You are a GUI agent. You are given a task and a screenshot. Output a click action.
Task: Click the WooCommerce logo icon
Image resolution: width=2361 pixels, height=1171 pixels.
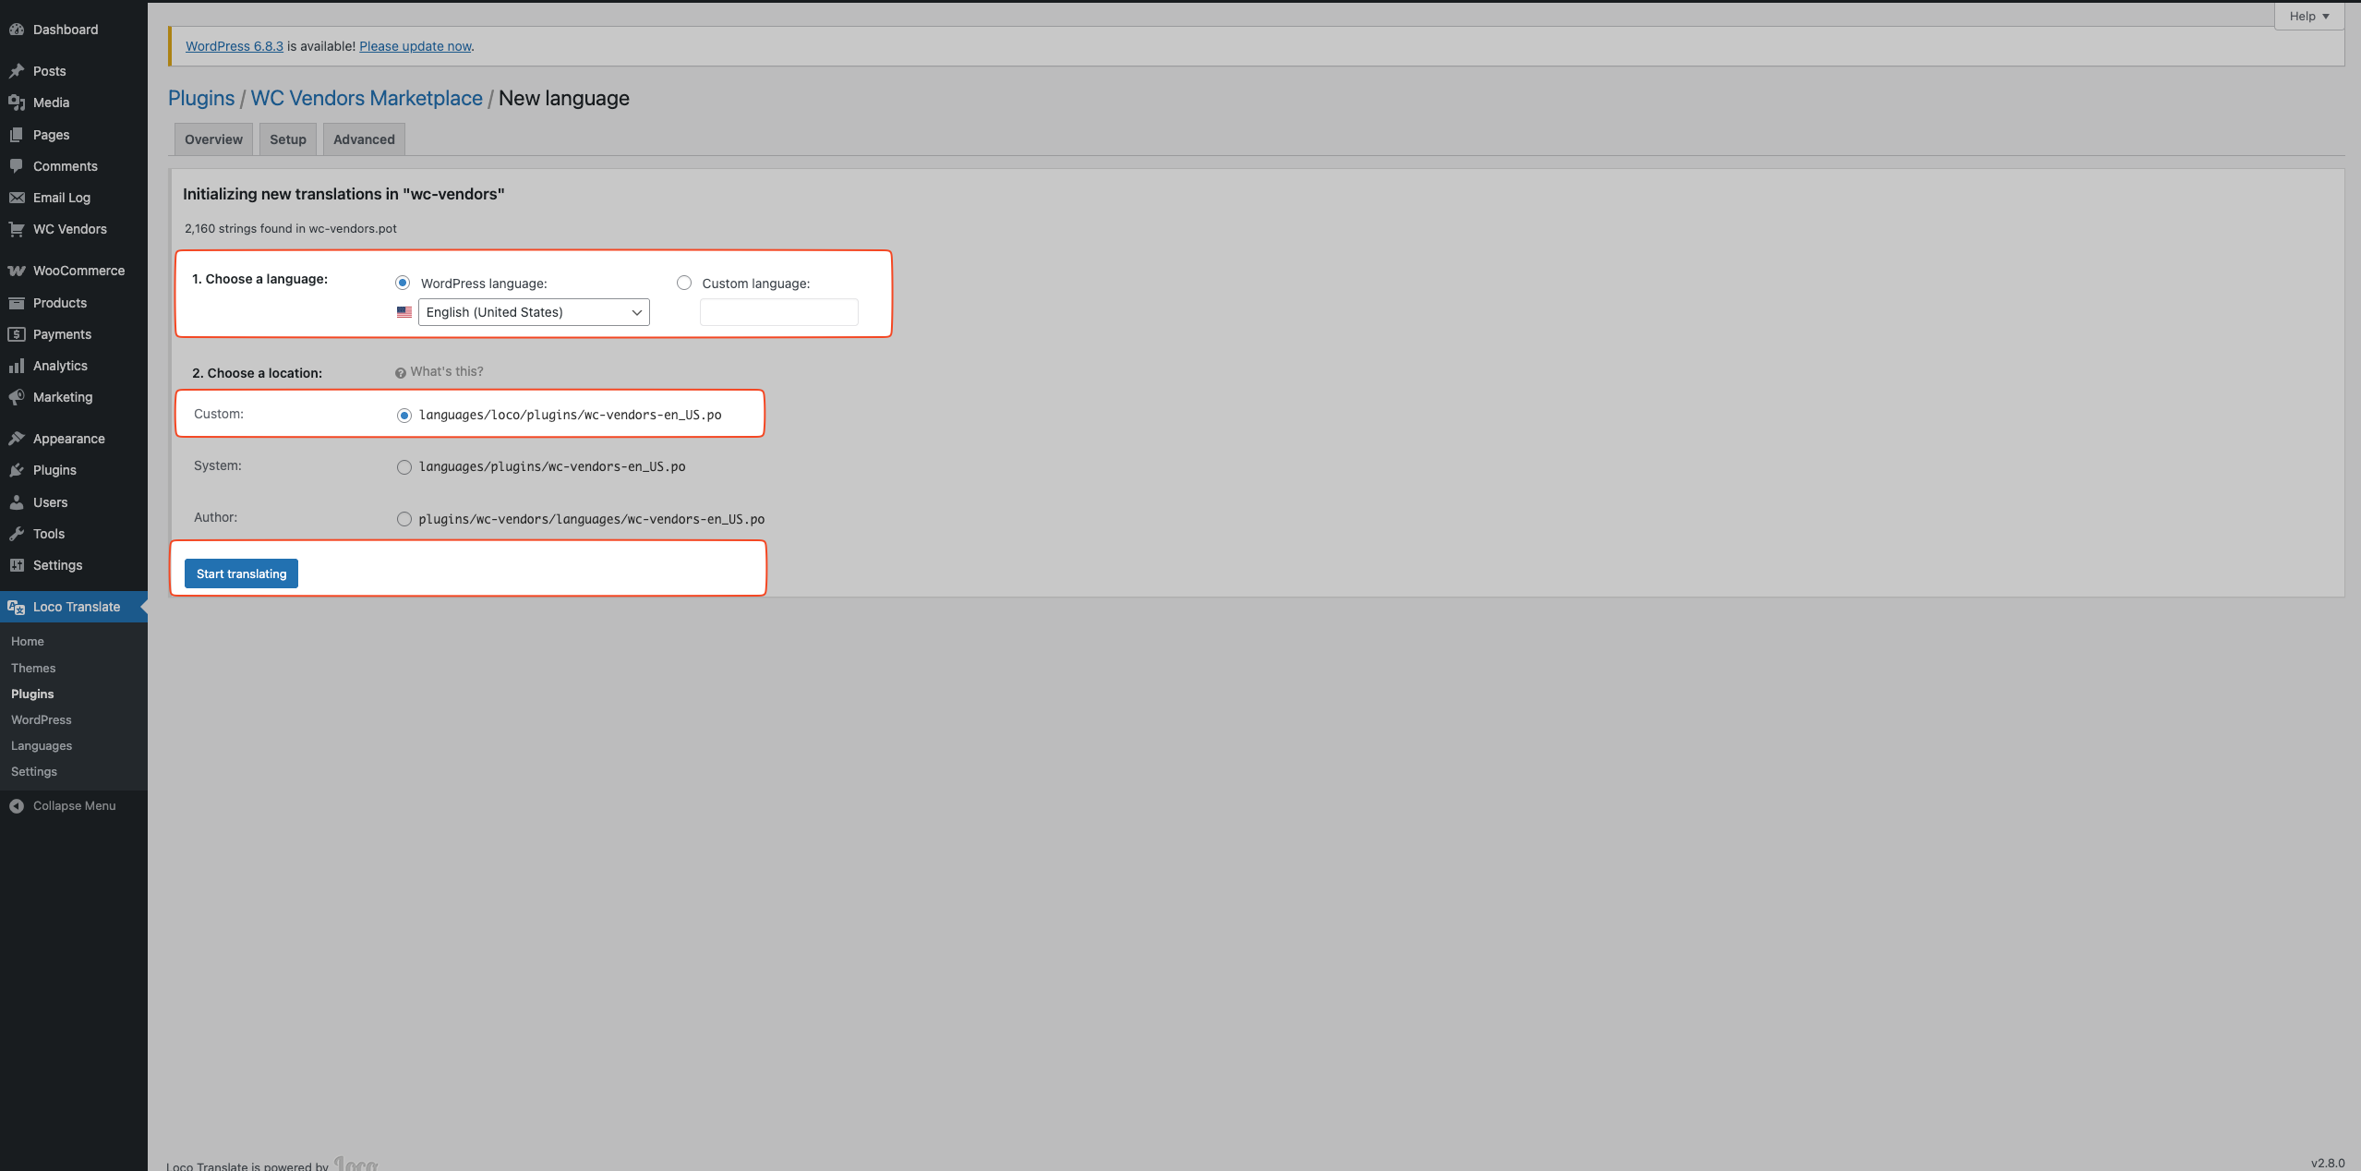[x=17, y=271]
